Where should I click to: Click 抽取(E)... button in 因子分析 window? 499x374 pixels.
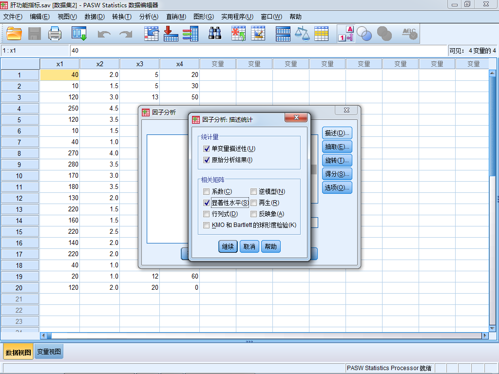pyautogui.click(x=337, y=147)
